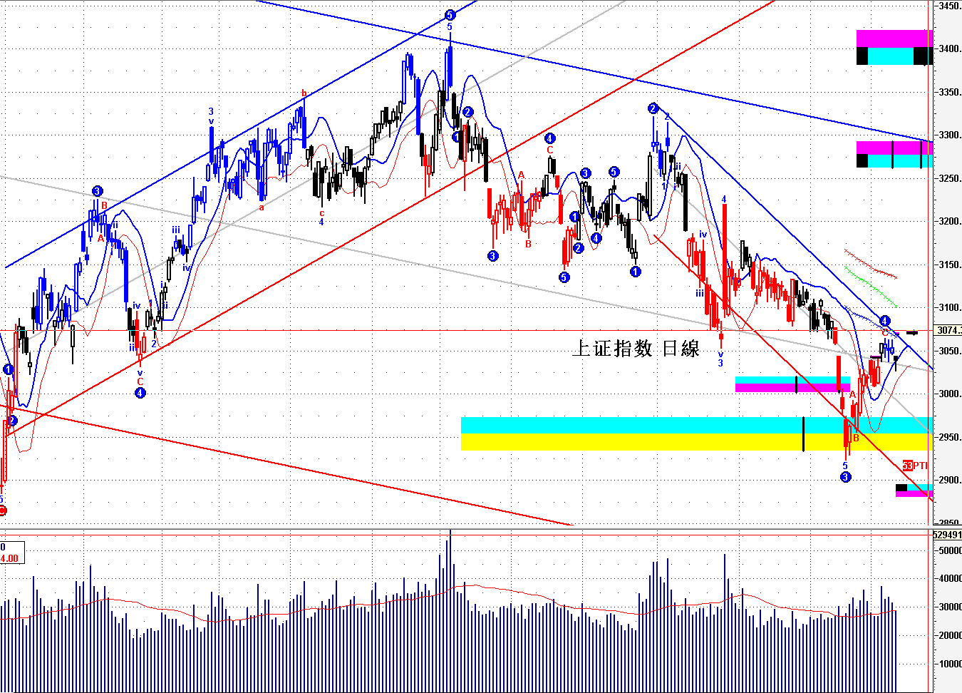Click the blue lowercase c wave label
The height and width of the screenshot is (693, 962).
coord(321,212)
